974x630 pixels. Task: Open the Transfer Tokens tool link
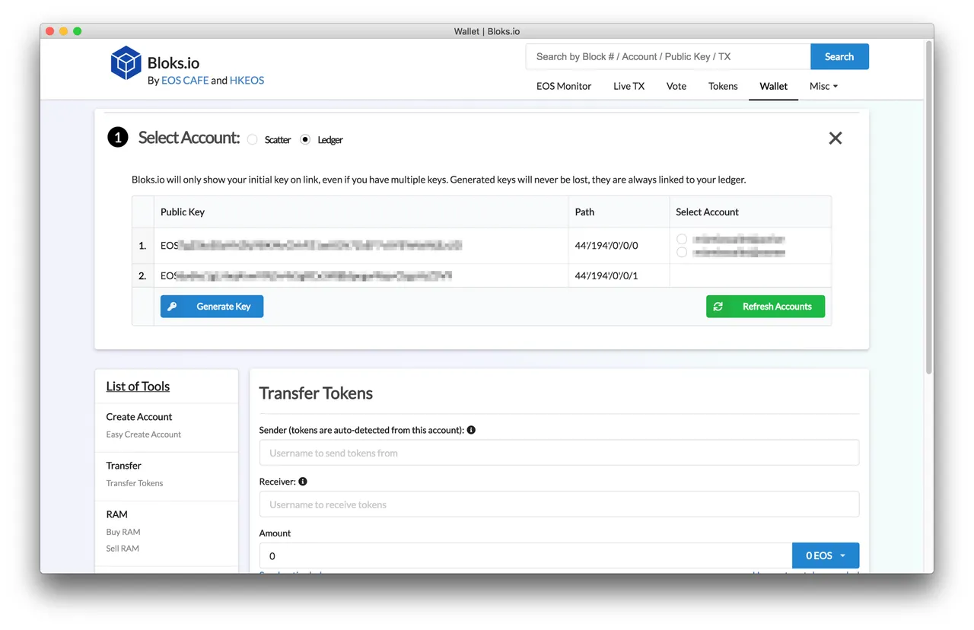(135, 483)
